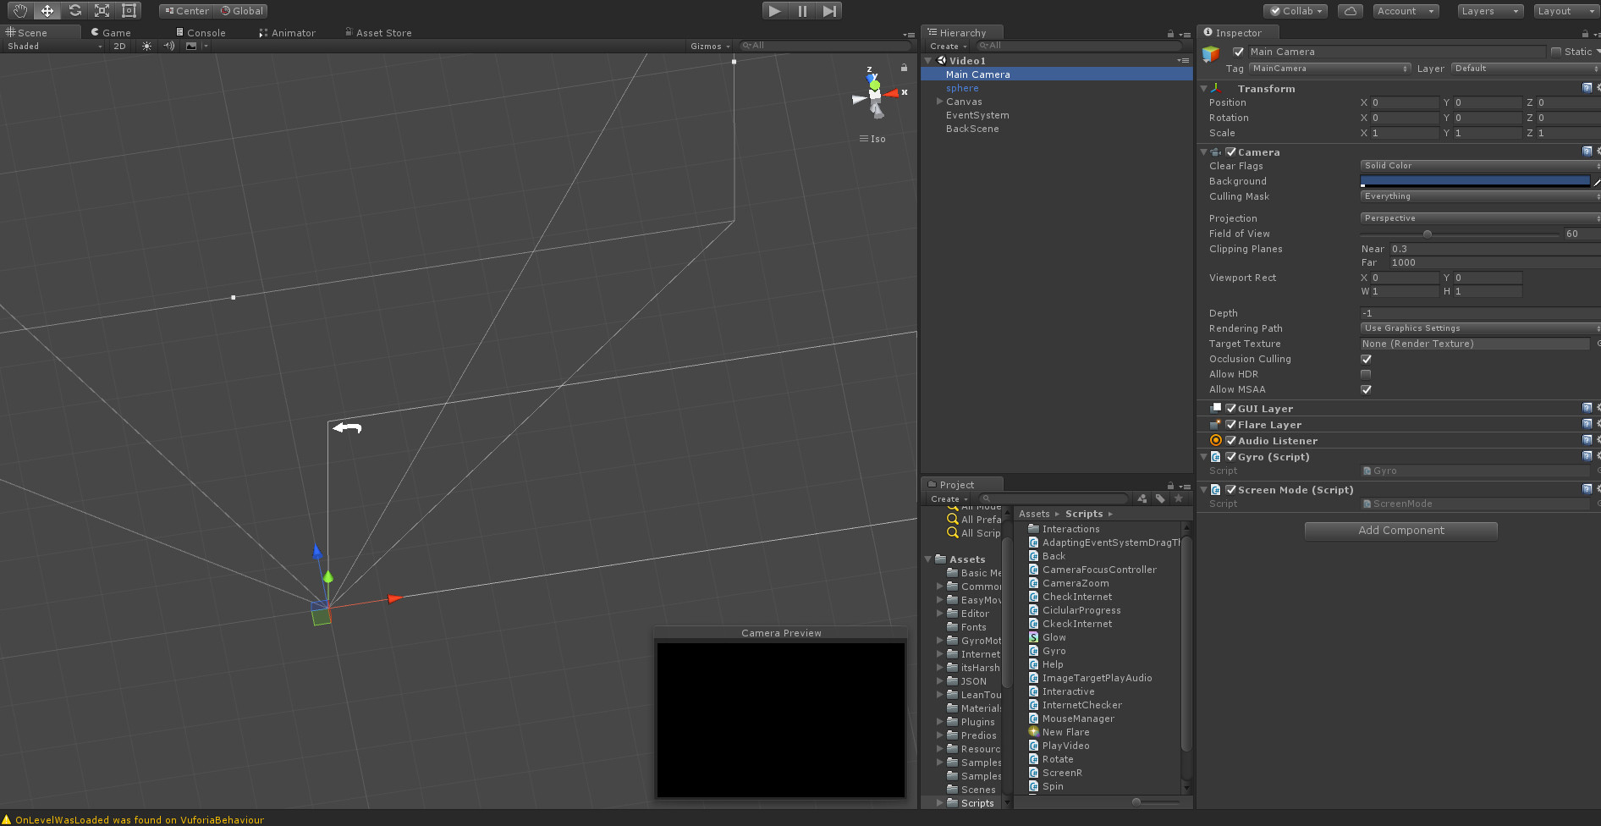Enable the Allow HDR checkbox
This screenshot has width=1601, height=826.
point(1366,374)
